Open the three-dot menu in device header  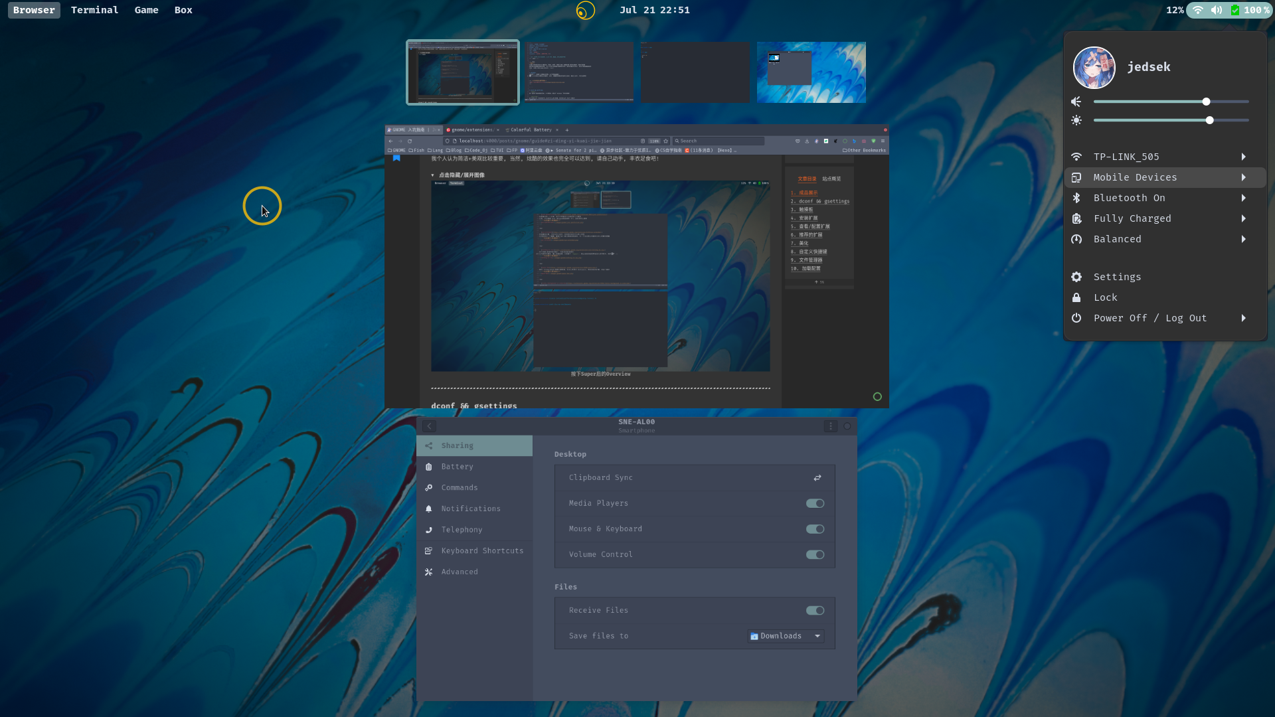coord(830,426)
